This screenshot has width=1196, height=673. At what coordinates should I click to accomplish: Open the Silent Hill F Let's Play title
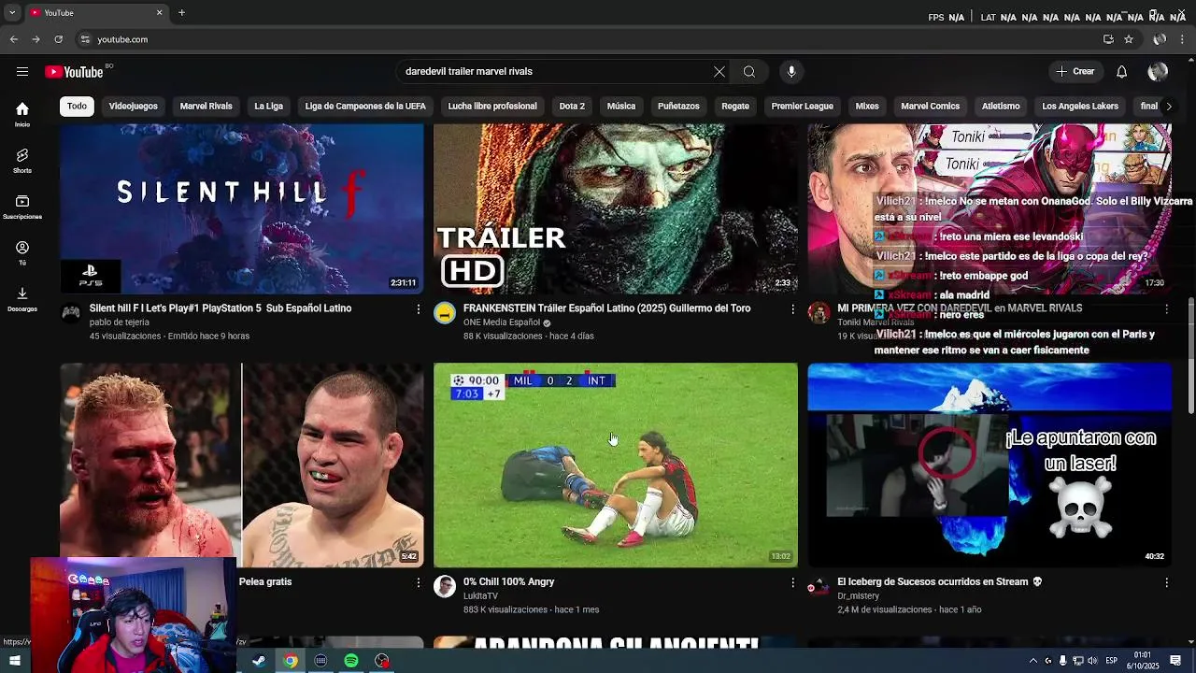221,308
